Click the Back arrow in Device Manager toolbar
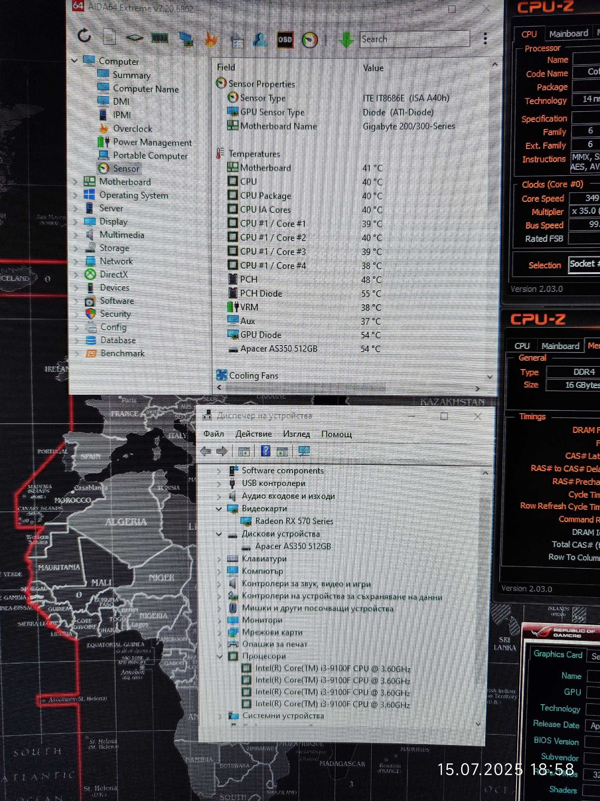The height and width of the screenshot is (801, 600). [206, 451]
